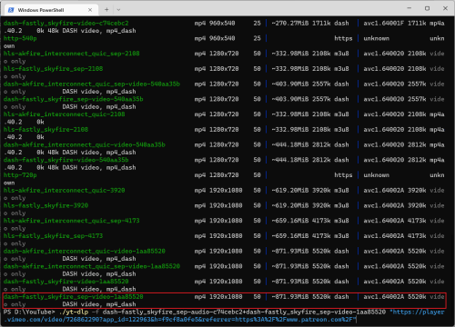Click highlighted dash-fastly_skyfire_sep-video-1aa85520 format ID

(x=74, y=296)
